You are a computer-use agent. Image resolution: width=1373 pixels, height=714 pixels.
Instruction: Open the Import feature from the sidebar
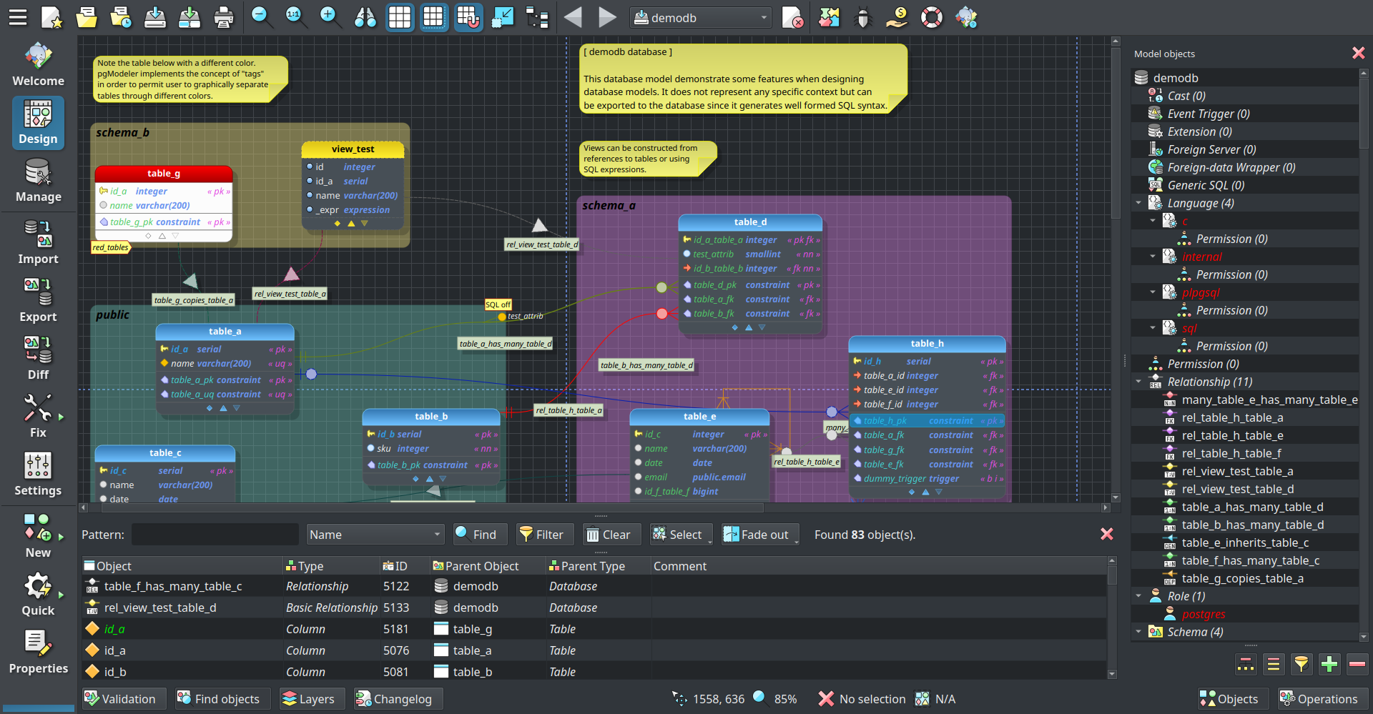(x=37, y=243)
